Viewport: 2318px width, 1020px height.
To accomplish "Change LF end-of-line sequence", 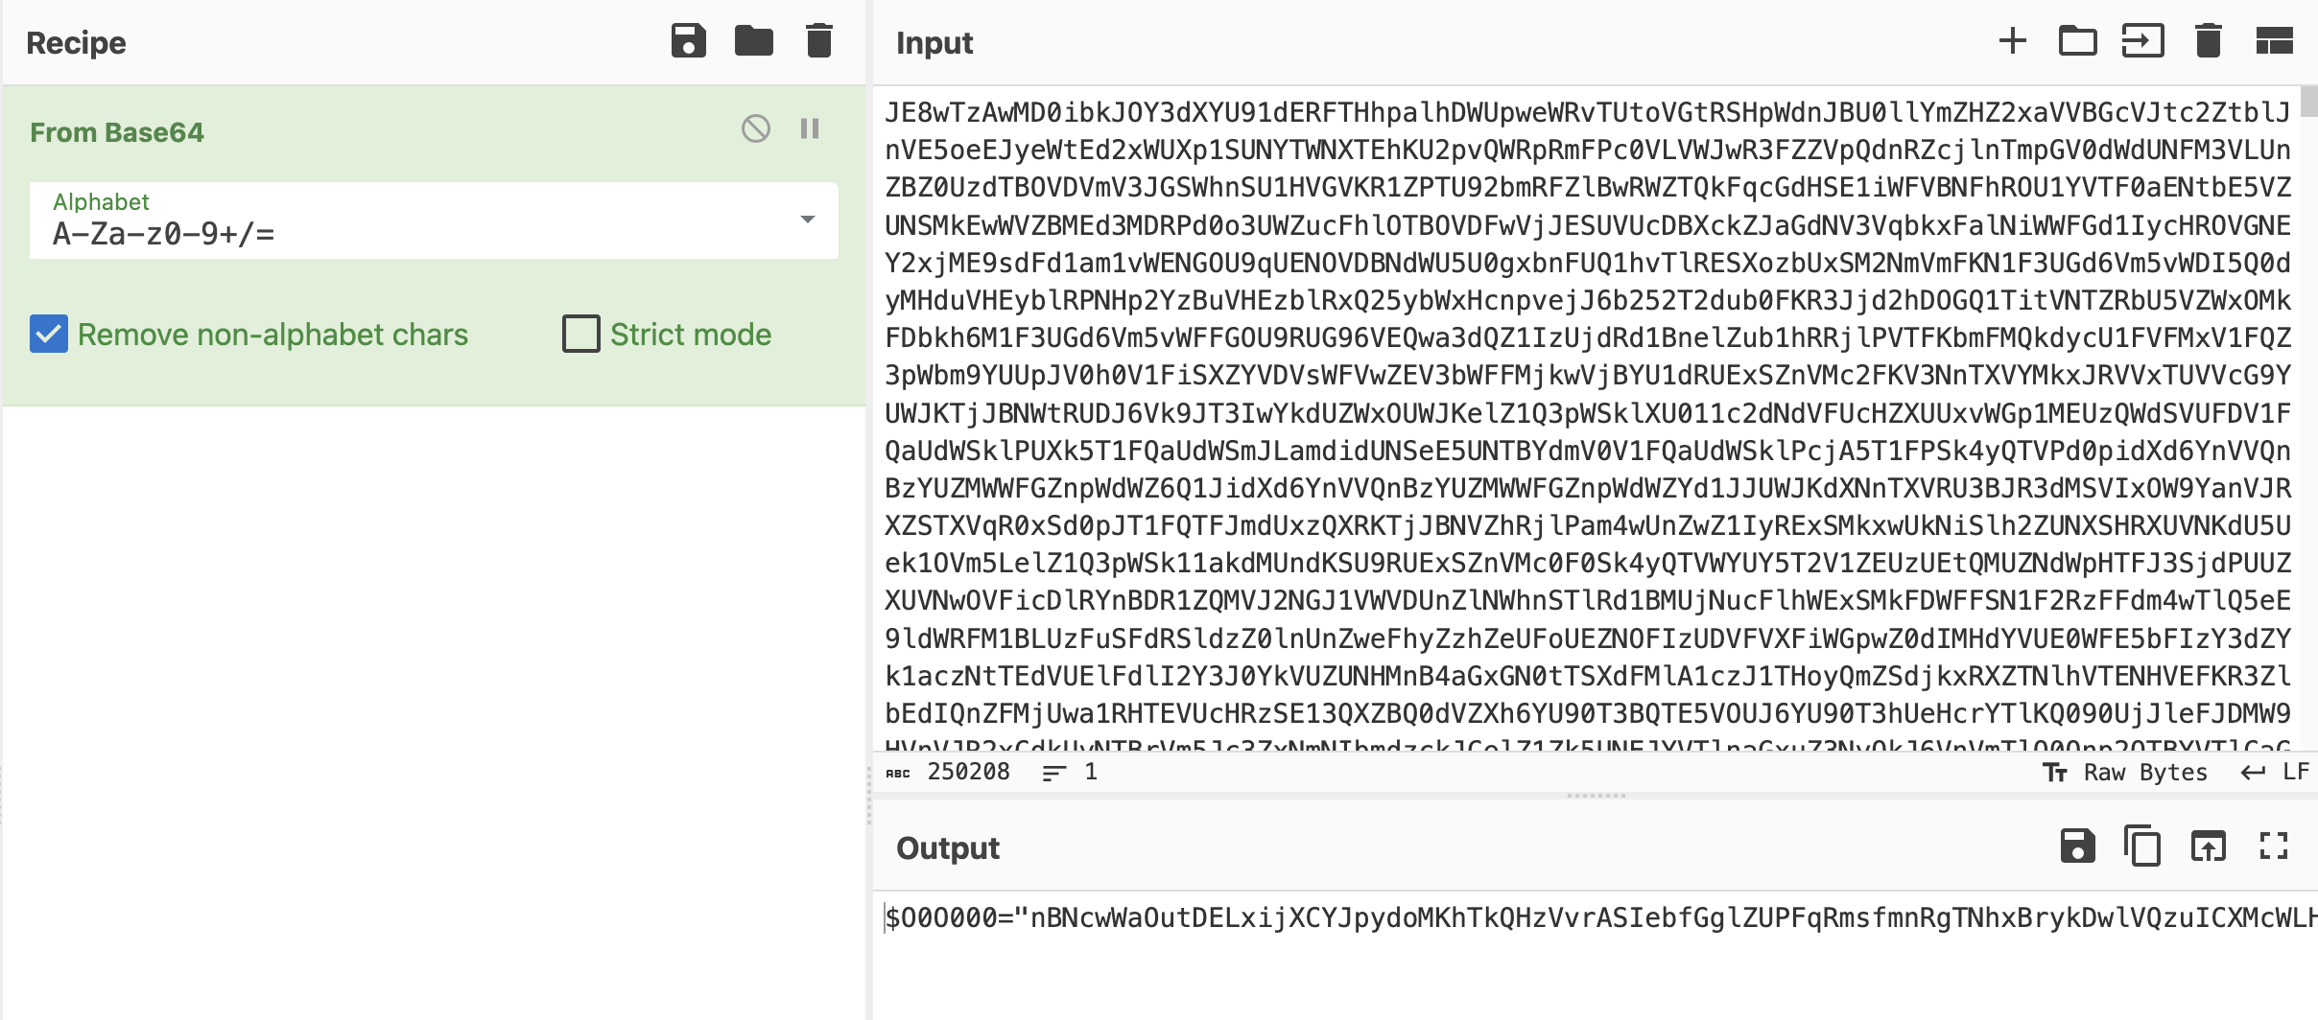I will coord(2275,773).
